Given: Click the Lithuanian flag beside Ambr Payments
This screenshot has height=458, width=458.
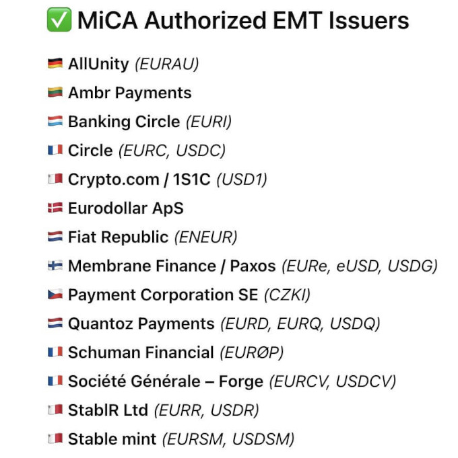Looking at the screenshot, I should [55, 92].
